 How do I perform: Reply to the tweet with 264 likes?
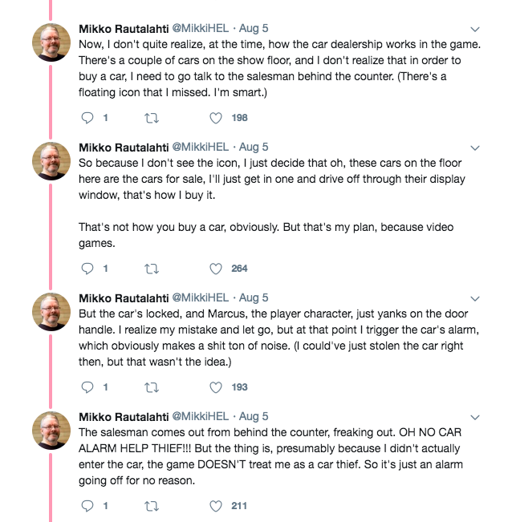[89, 268]
